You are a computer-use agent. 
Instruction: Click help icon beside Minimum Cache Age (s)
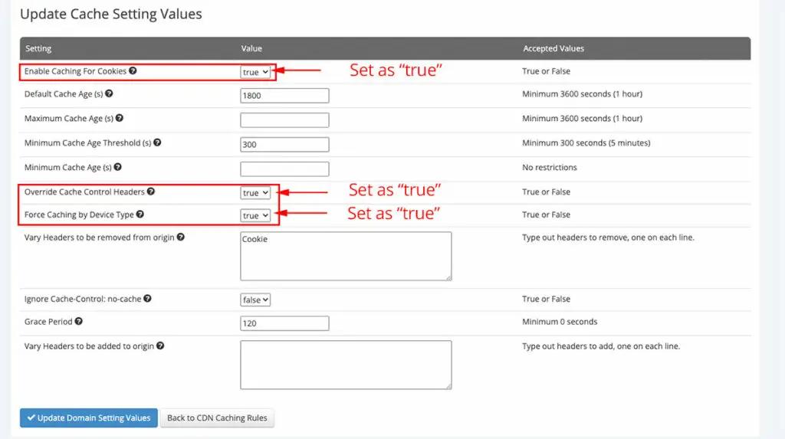[117, 167]
